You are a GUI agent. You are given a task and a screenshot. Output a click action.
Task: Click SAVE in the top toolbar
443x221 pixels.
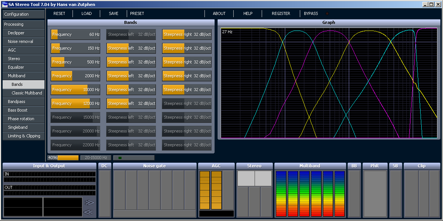pos(114,13)
